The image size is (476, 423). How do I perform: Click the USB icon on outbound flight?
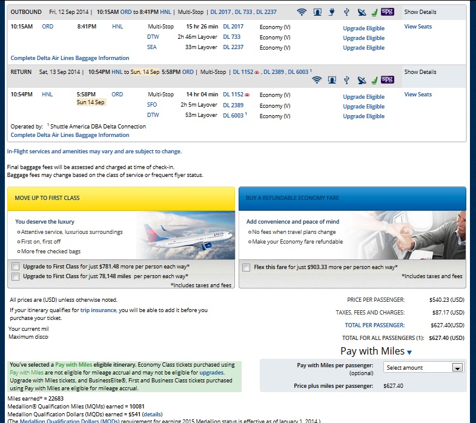pyautogui.click(x=347, y=12)
